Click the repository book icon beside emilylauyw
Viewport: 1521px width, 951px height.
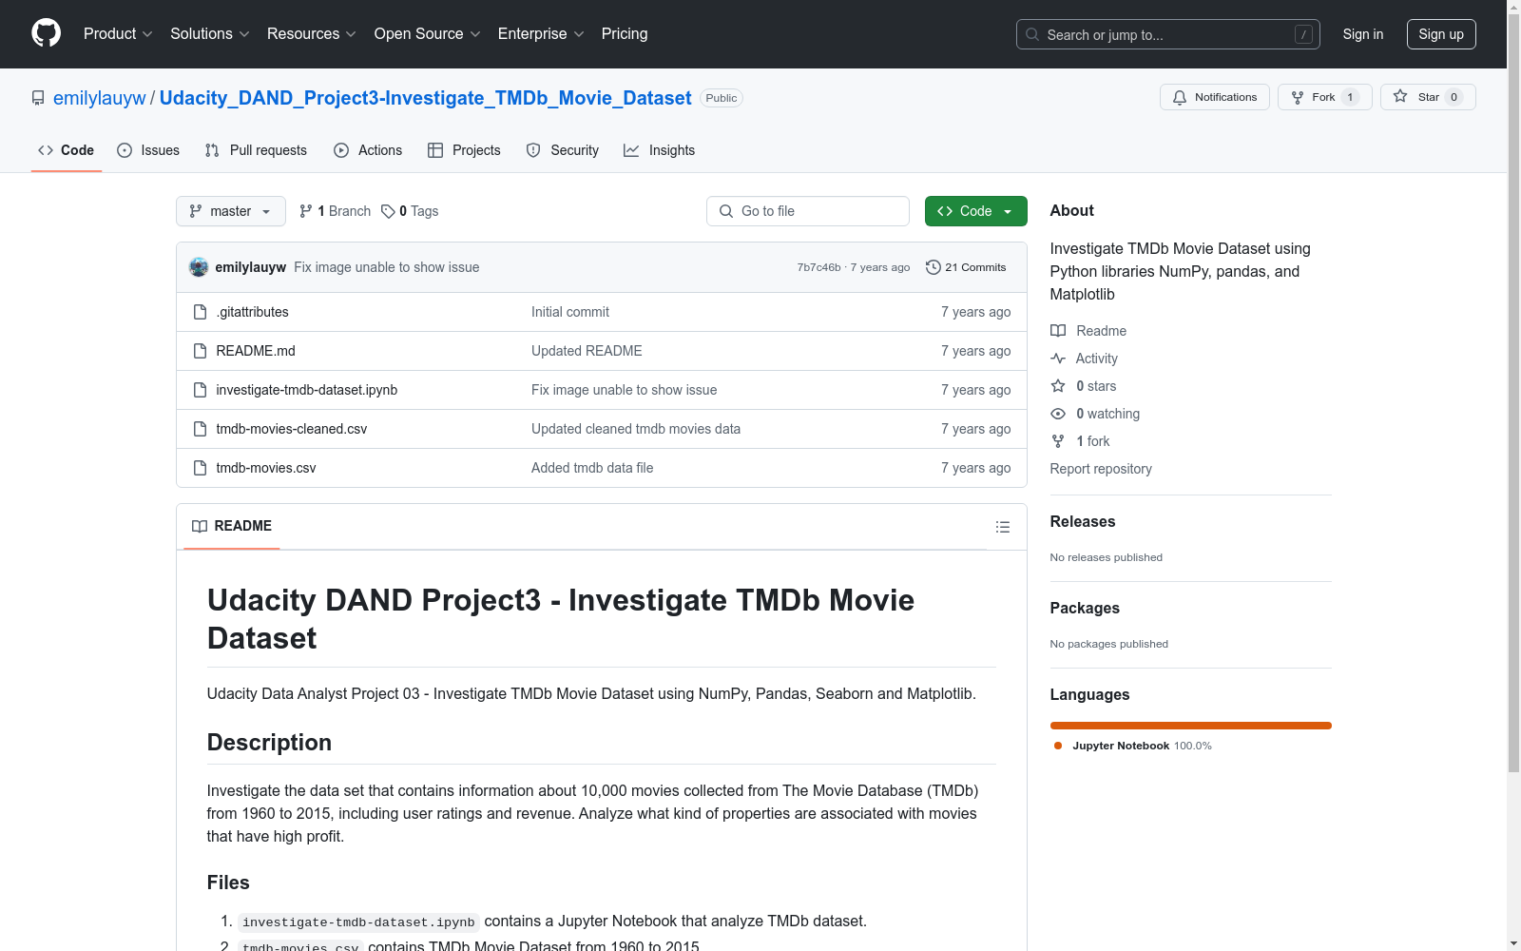point(38,98)
